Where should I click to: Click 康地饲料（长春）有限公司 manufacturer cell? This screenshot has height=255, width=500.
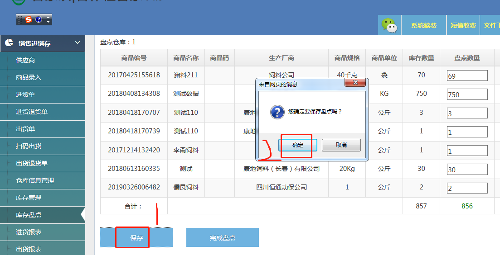[282, 169]
